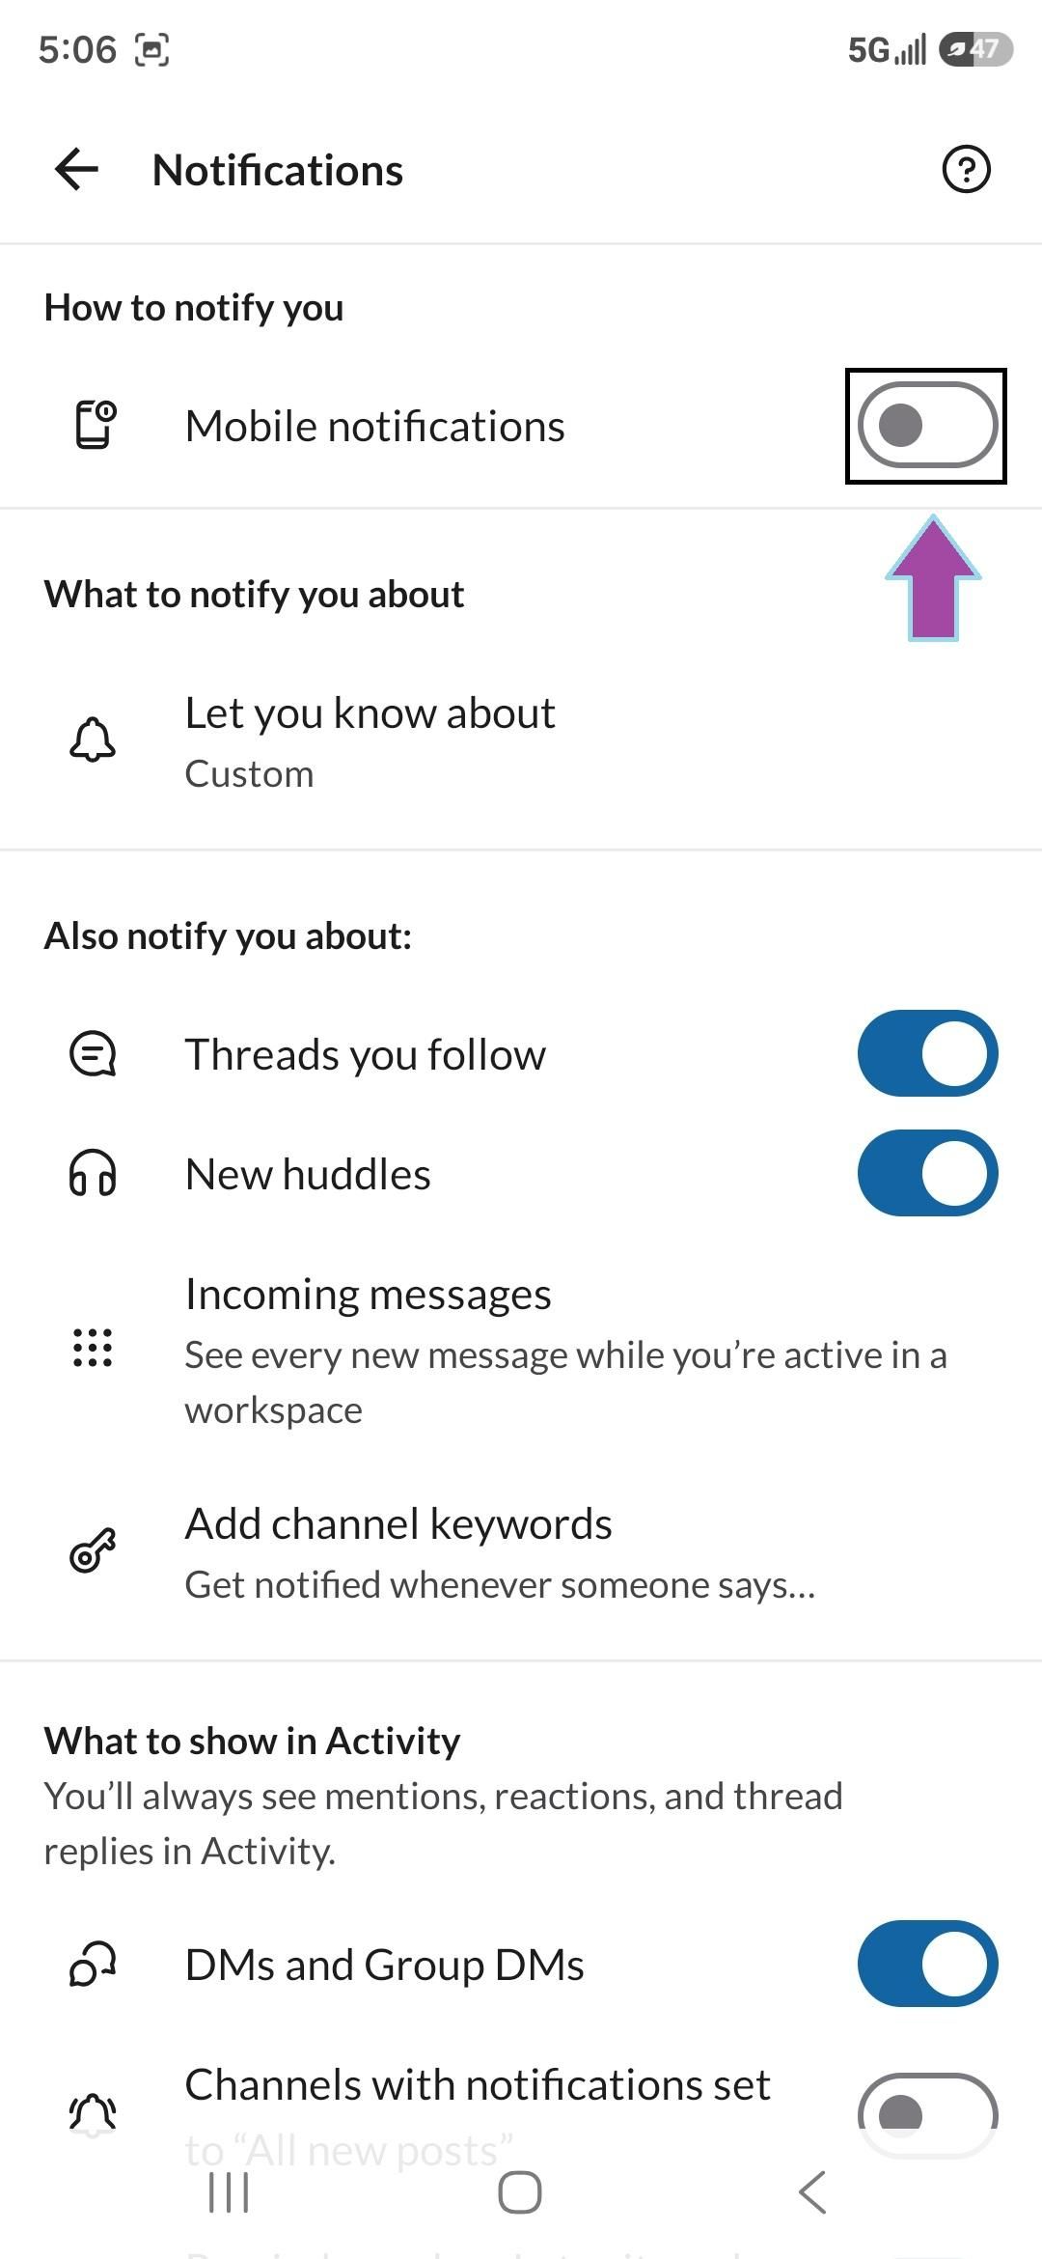Open Let you know about Custom setting
The image size is (1042, 2259).
tap(521, 741)
